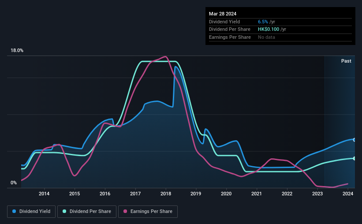This screenshot has height=224, width=362.
Task: Click the tooltip Earnings Per Share row label
Action: [230, 37]
